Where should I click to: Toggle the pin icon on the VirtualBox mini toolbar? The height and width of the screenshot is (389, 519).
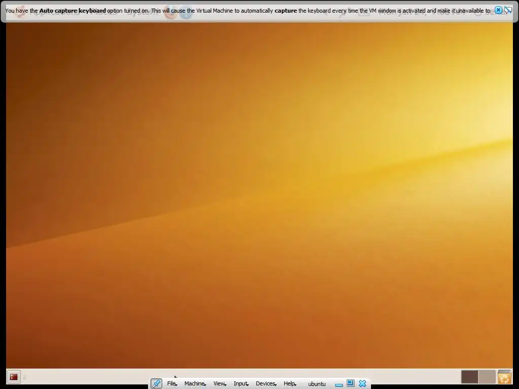(156, 383)
